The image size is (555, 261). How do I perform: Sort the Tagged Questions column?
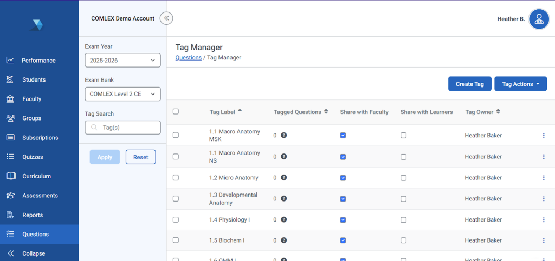coord(326,112)
